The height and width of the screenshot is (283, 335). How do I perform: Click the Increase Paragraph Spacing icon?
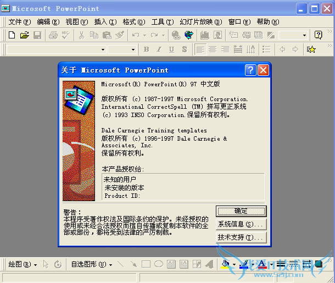coord(238,49)
